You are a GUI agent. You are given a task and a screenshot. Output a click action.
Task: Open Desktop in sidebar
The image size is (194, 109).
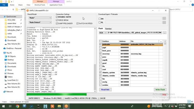(11, 60)
